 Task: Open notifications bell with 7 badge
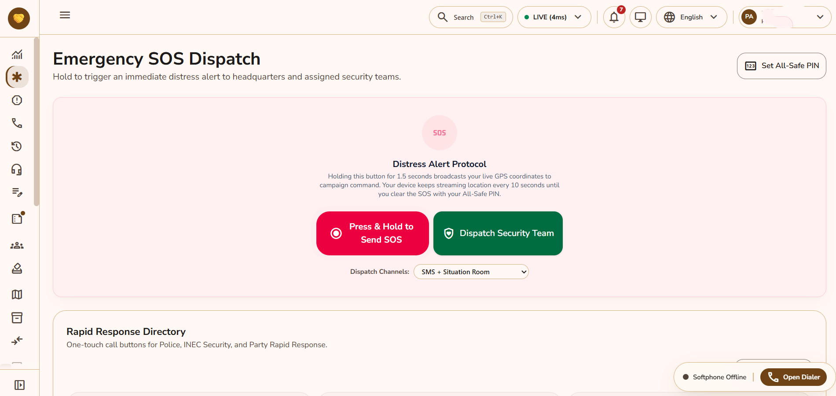click(x=614, y=17)
